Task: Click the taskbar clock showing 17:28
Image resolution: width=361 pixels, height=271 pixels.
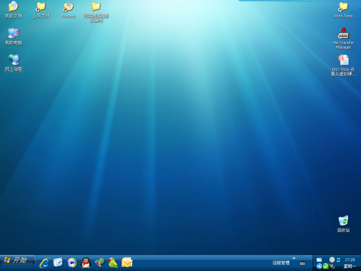Action: (350, 260)
